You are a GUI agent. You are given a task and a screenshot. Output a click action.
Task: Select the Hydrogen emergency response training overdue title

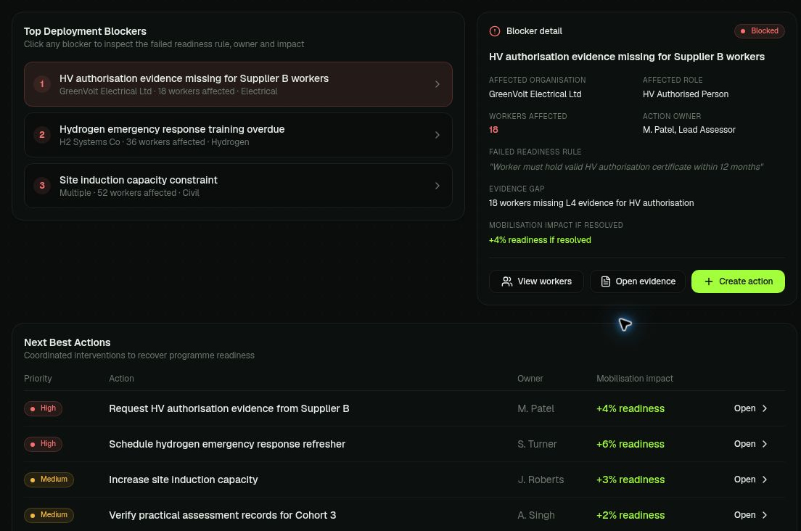[172, 129]
